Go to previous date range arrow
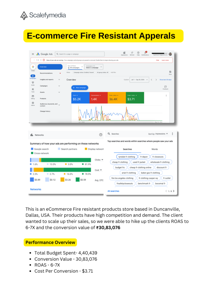 click(x=152, y=80)
